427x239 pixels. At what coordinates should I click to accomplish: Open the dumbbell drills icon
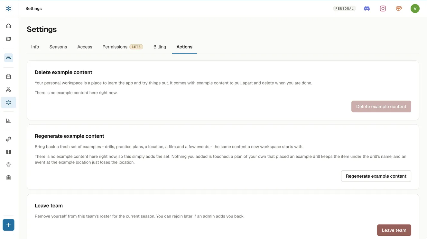click(8, 139)
